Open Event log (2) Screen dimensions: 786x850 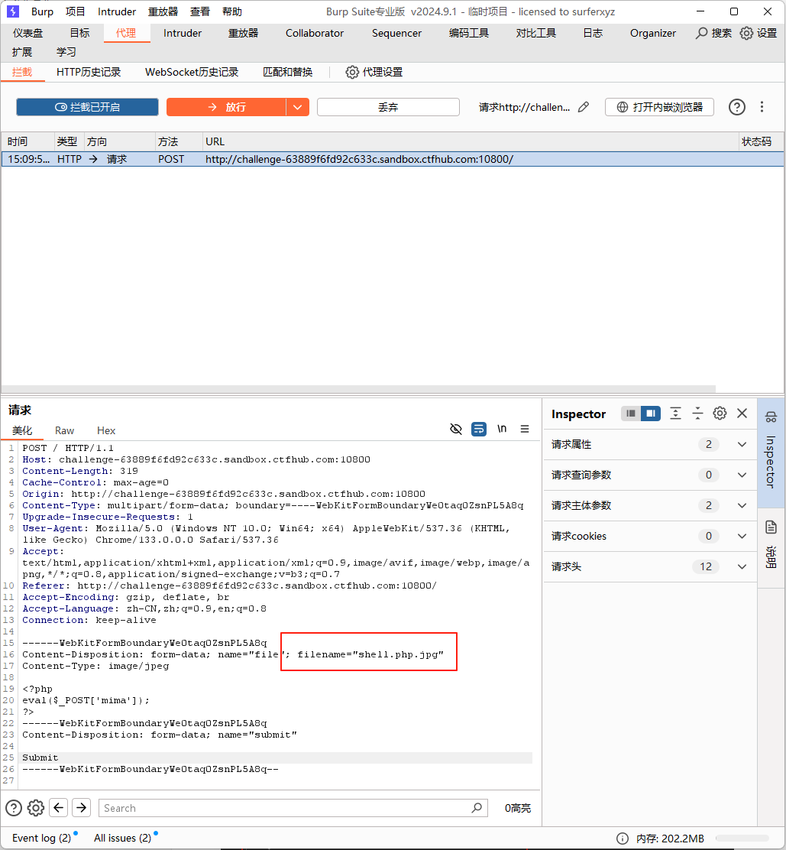pyautogui.click(x=42, y=838)
